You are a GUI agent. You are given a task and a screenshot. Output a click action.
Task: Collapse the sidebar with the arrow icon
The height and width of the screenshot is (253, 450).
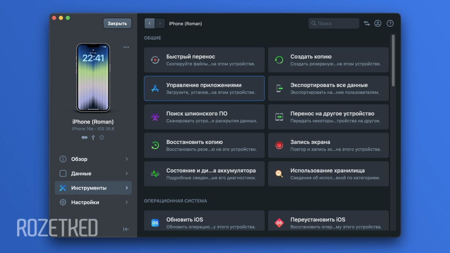(x=126, y=229)
